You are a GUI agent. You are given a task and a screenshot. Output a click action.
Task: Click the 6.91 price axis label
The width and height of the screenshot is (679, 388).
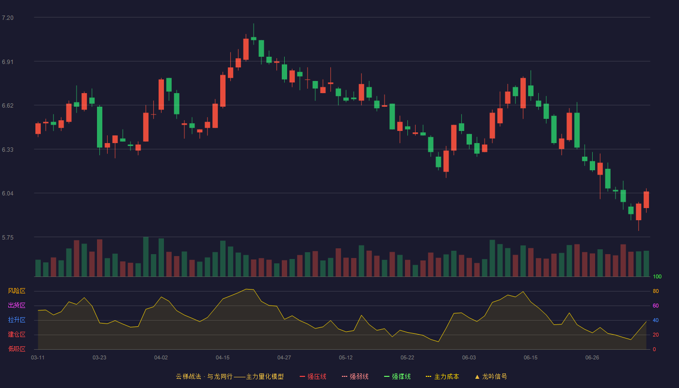(8, 62)
